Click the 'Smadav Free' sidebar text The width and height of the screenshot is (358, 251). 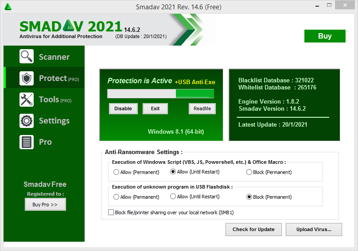[x=45, y=184]
